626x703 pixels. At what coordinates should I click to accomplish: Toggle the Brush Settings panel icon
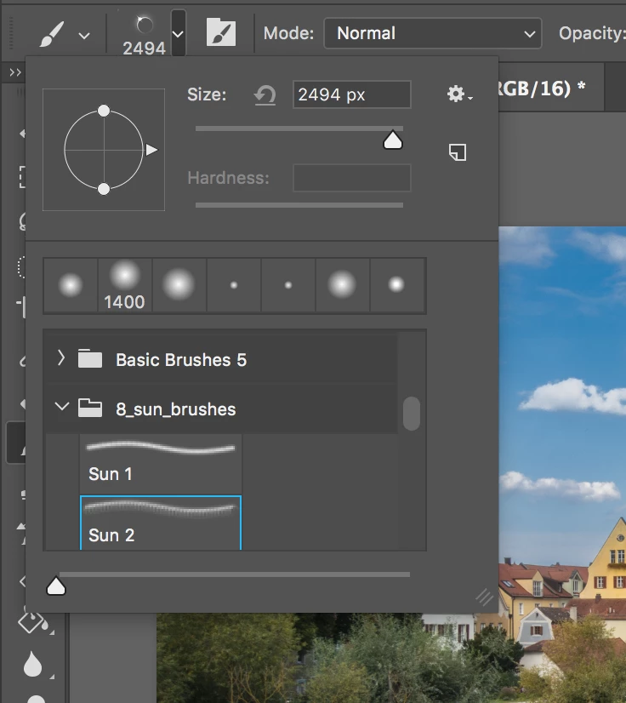221,32
